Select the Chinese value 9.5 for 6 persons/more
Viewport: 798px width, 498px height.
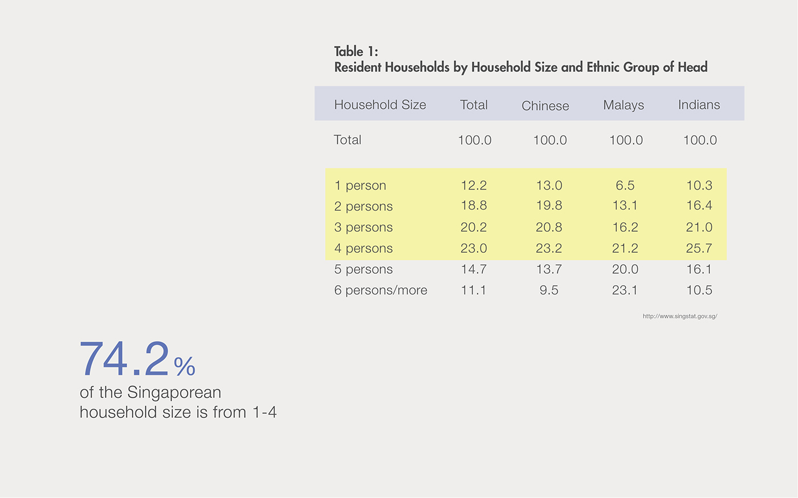point(548,290)
